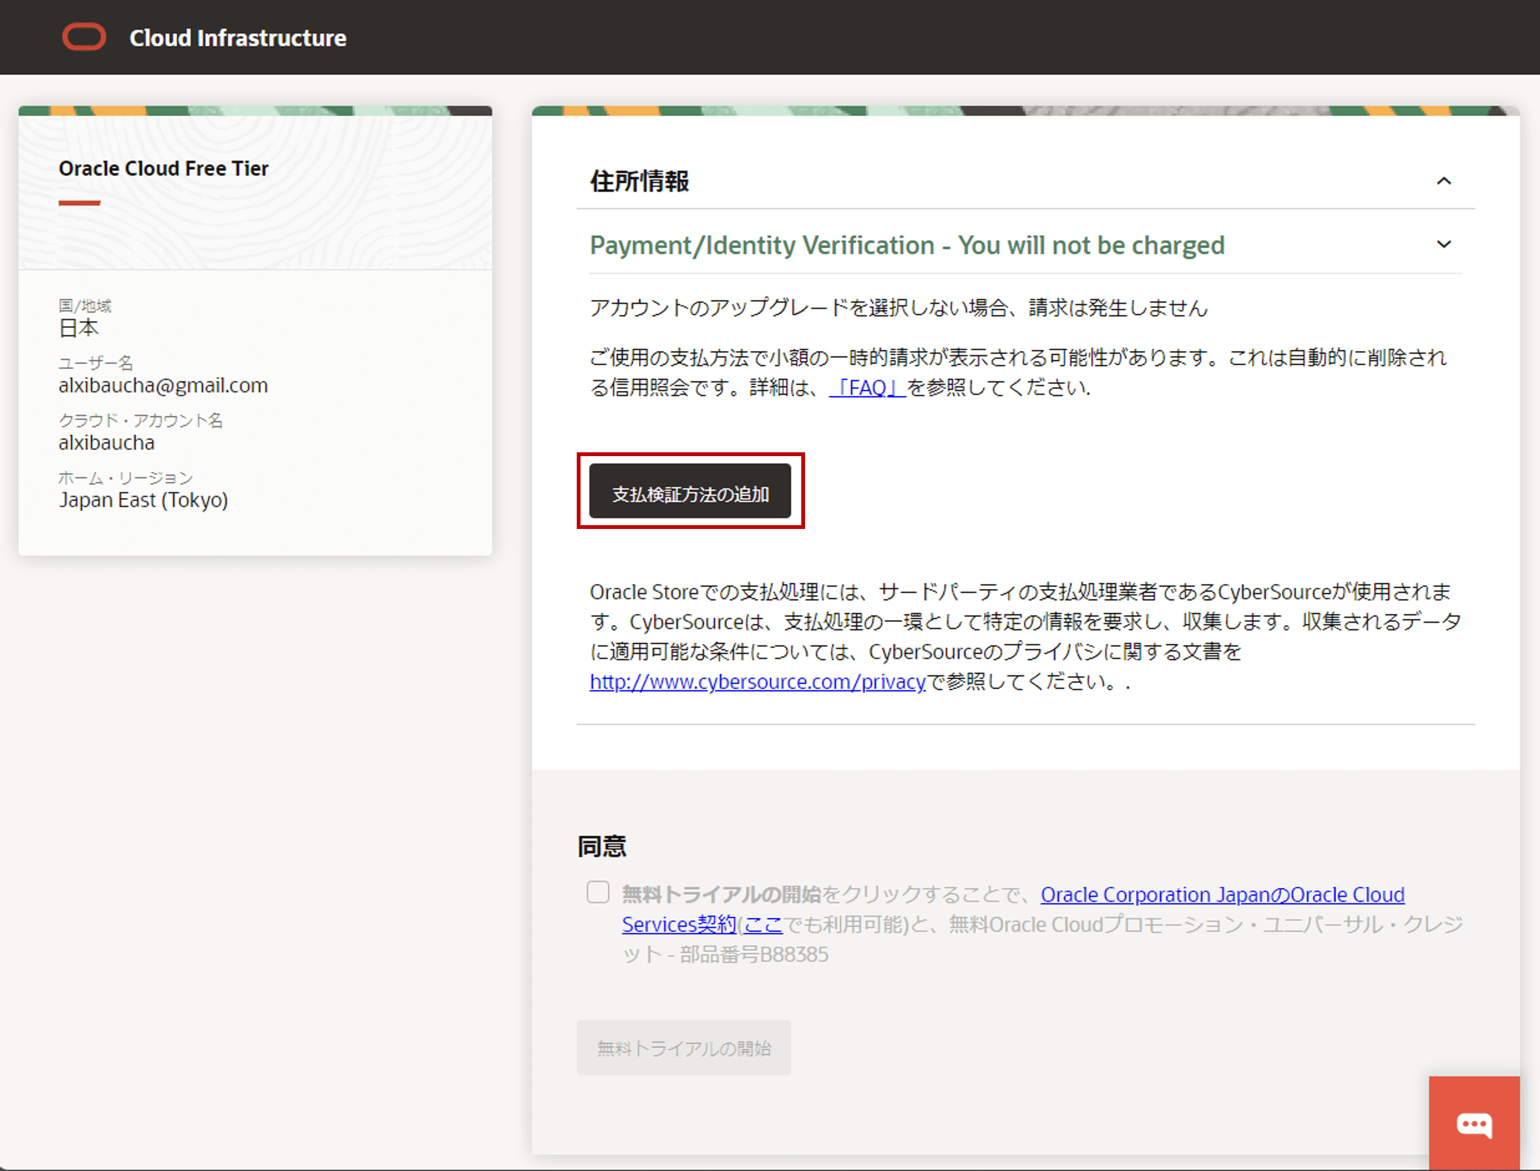Click the Oracle Cloud Free Tier title
Image resolution: width=1540 pixels, height=1171 pixels.
(163, 169)
